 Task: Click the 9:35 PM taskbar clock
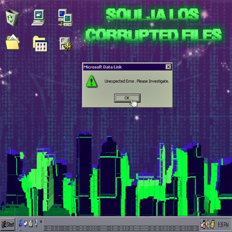(x=223, y=225)
